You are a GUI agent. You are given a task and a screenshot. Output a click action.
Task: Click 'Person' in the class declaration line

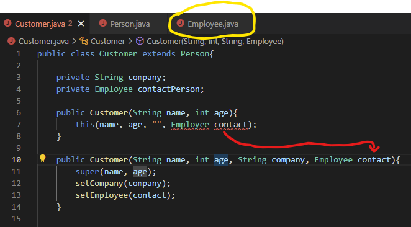[x=195, y=54]
